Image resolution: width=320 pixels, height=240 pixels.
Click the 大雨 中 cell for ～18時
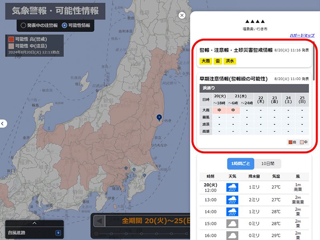coord(220,110)
